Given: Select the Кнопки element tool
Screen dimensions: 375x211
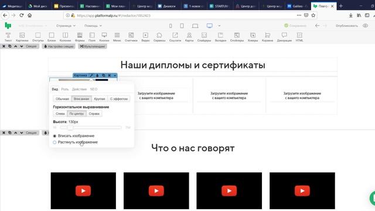Looking at the screenshot, I should point(104,37).
